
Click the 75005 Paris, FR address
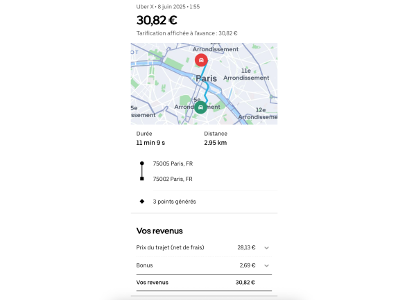coord(172,164)
